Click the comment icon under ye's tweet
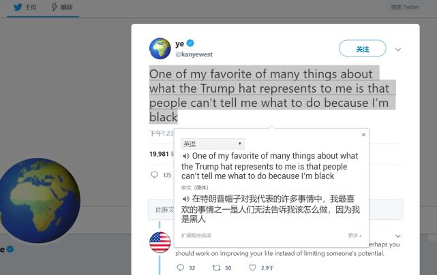The height and width of the screenshot is (275, 437). click(154, 175)
